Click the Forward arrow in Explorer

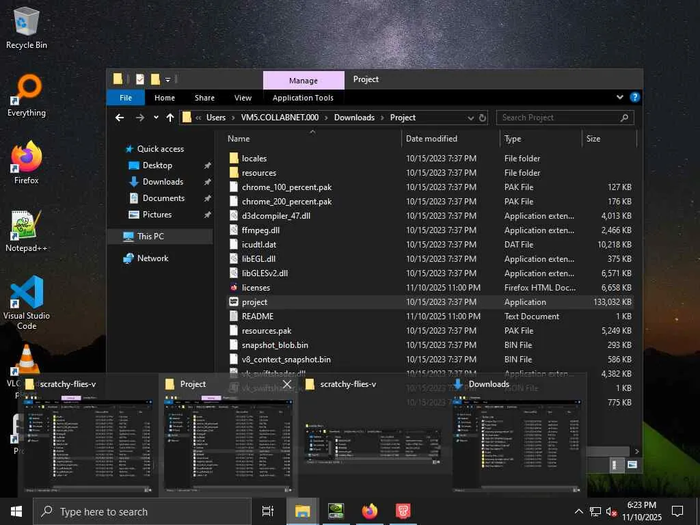(x=139, y=118)
